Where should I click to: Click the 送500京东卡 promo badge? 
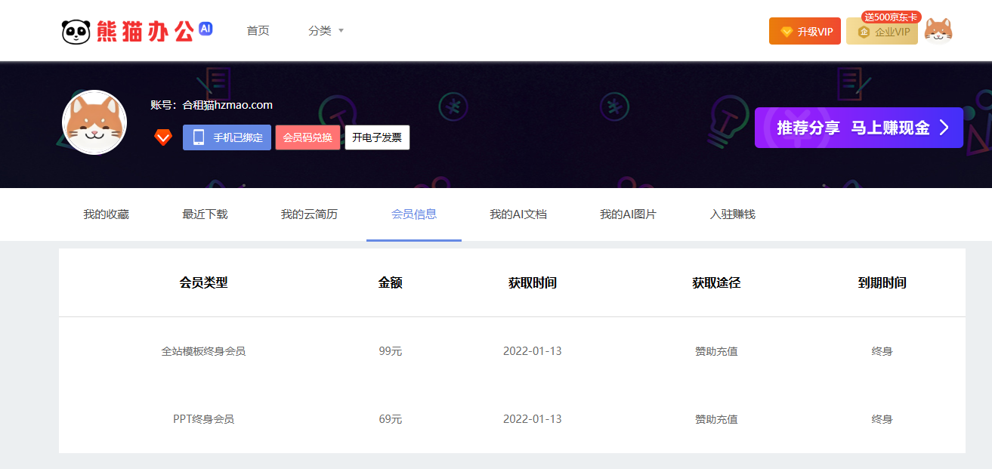click(892, 17)
